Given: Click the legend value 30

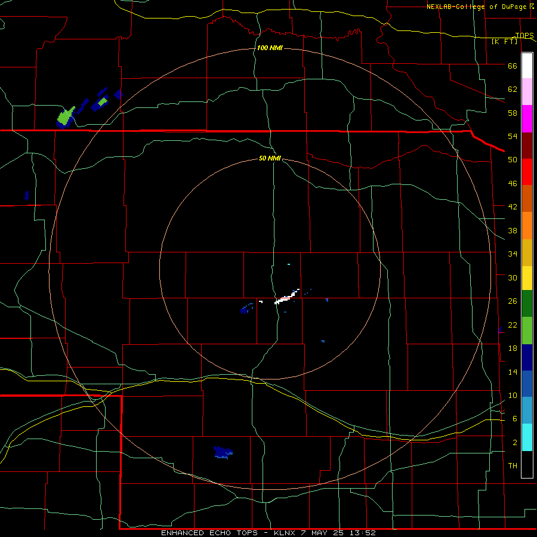Looking at the screenshot, I should click(513, 277).
